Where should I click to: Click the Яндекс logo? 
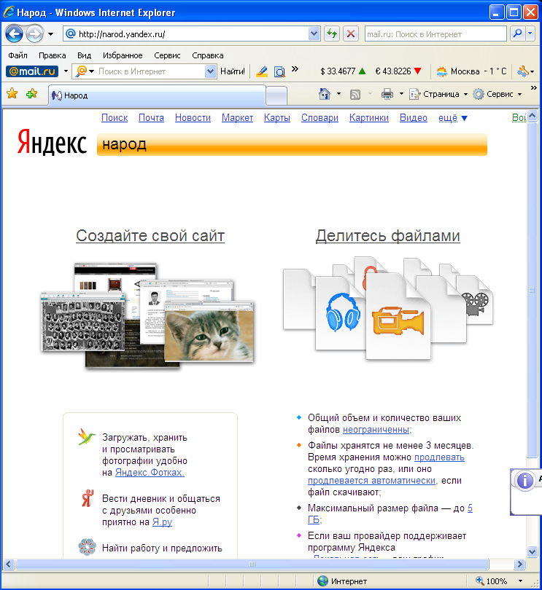[x=52, y=143]
